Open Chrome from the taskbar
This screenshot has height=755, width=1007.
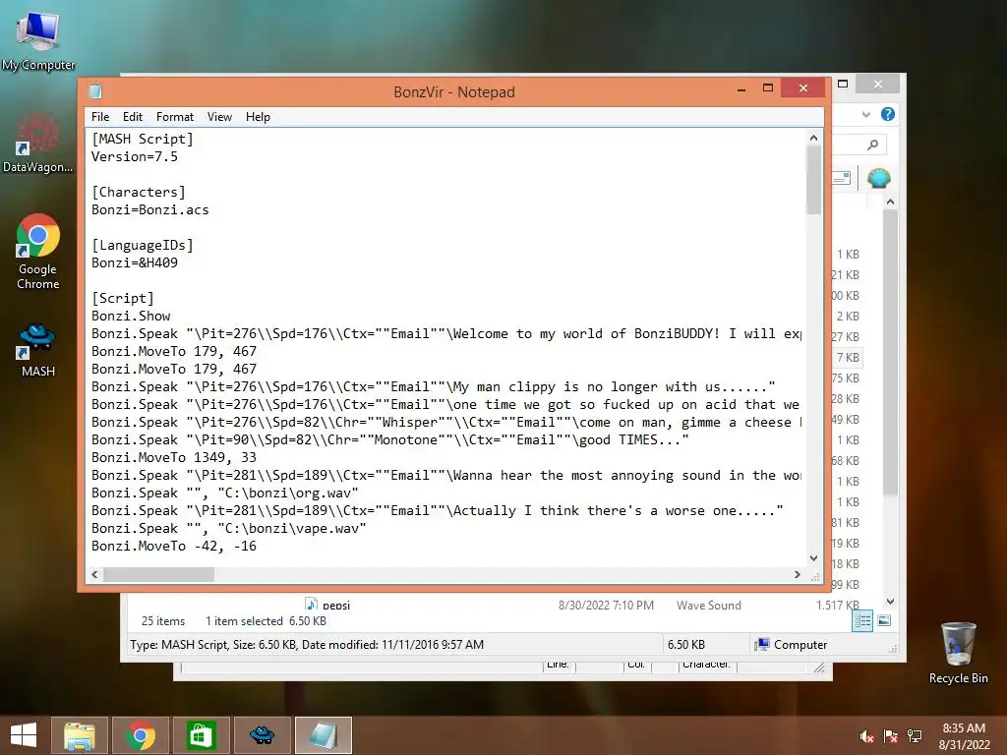coord(141,735)
